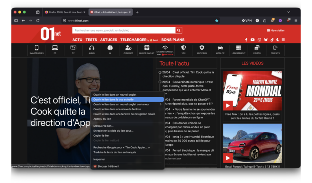The height and width of the screenshot is (183, 312).
Task: Open the list all tabs chevron
Action: pyautogui.click(x=288, y=12)
